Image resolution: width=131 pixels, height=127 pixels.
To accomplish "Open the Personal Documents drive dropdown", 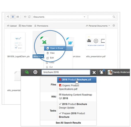I will pyautogui.click(x=98, y=26).
